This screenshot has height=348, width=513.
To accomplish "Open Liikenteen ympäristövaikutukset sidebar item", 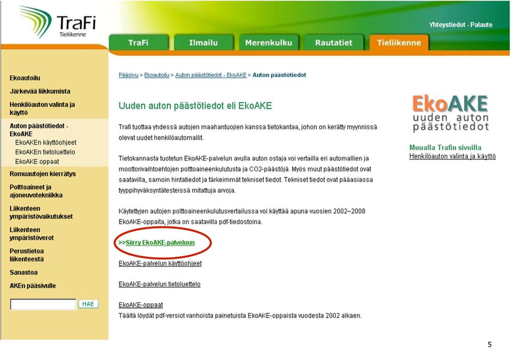I will point(41,212).
